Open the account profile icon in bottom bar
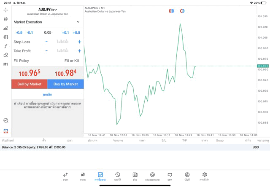This screenshot has width=270, height=188. coord(187,176)
